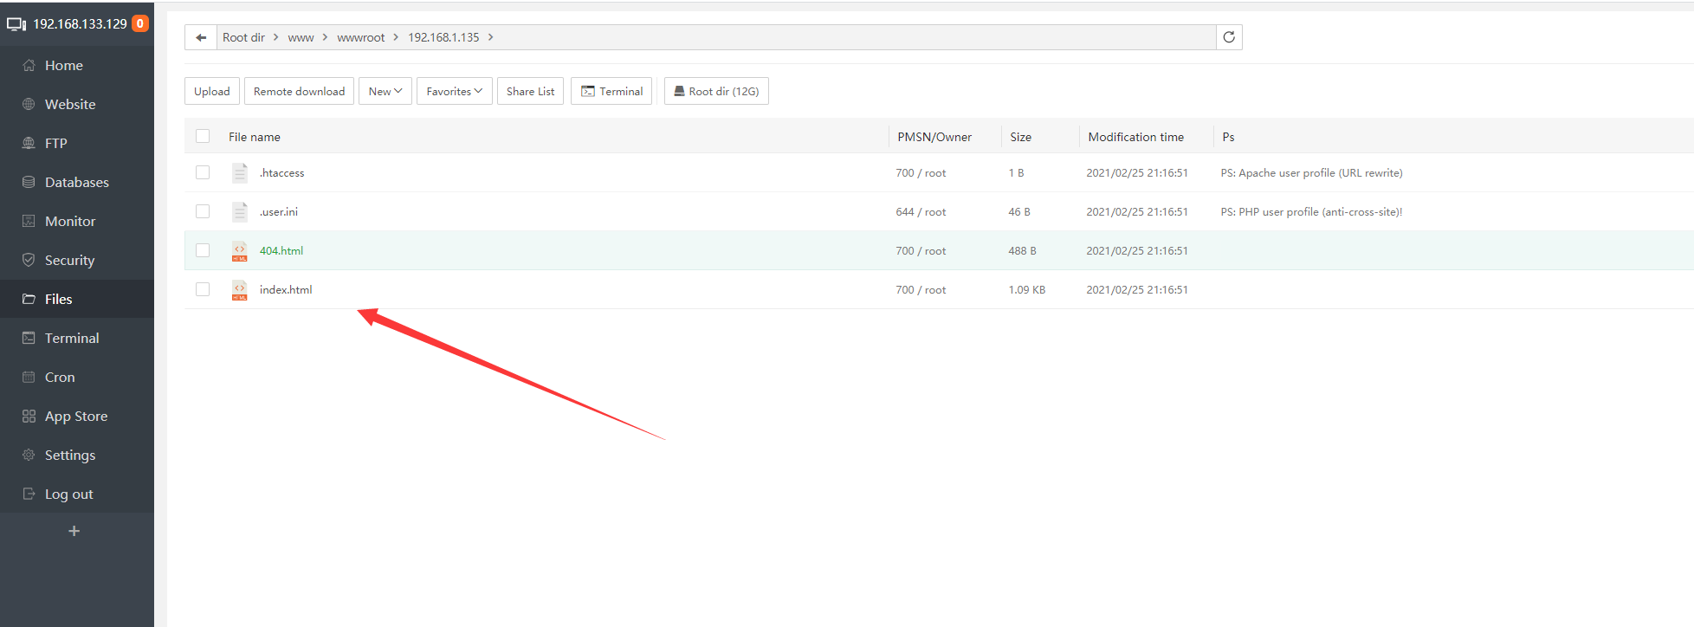Open the App Store section

coord(77,416)
